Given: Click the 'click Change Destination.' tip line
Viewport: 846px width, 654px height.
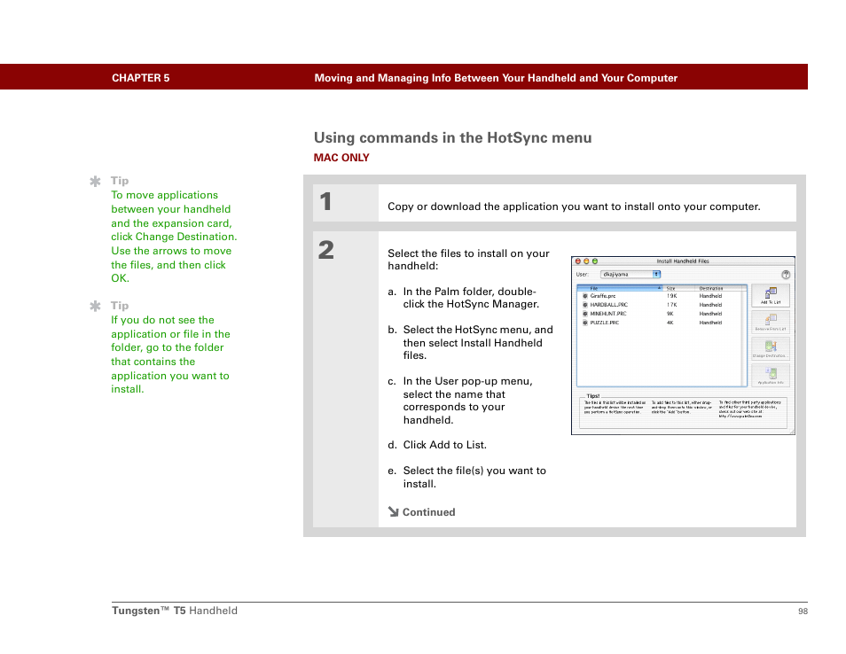Looking at the screenshot, I should (174, 237).
